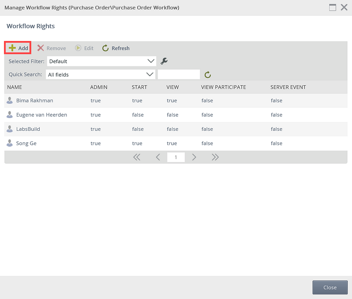Sort by the ADMIN column header
This screenshot has width=352, height=299.
point(99,87)
